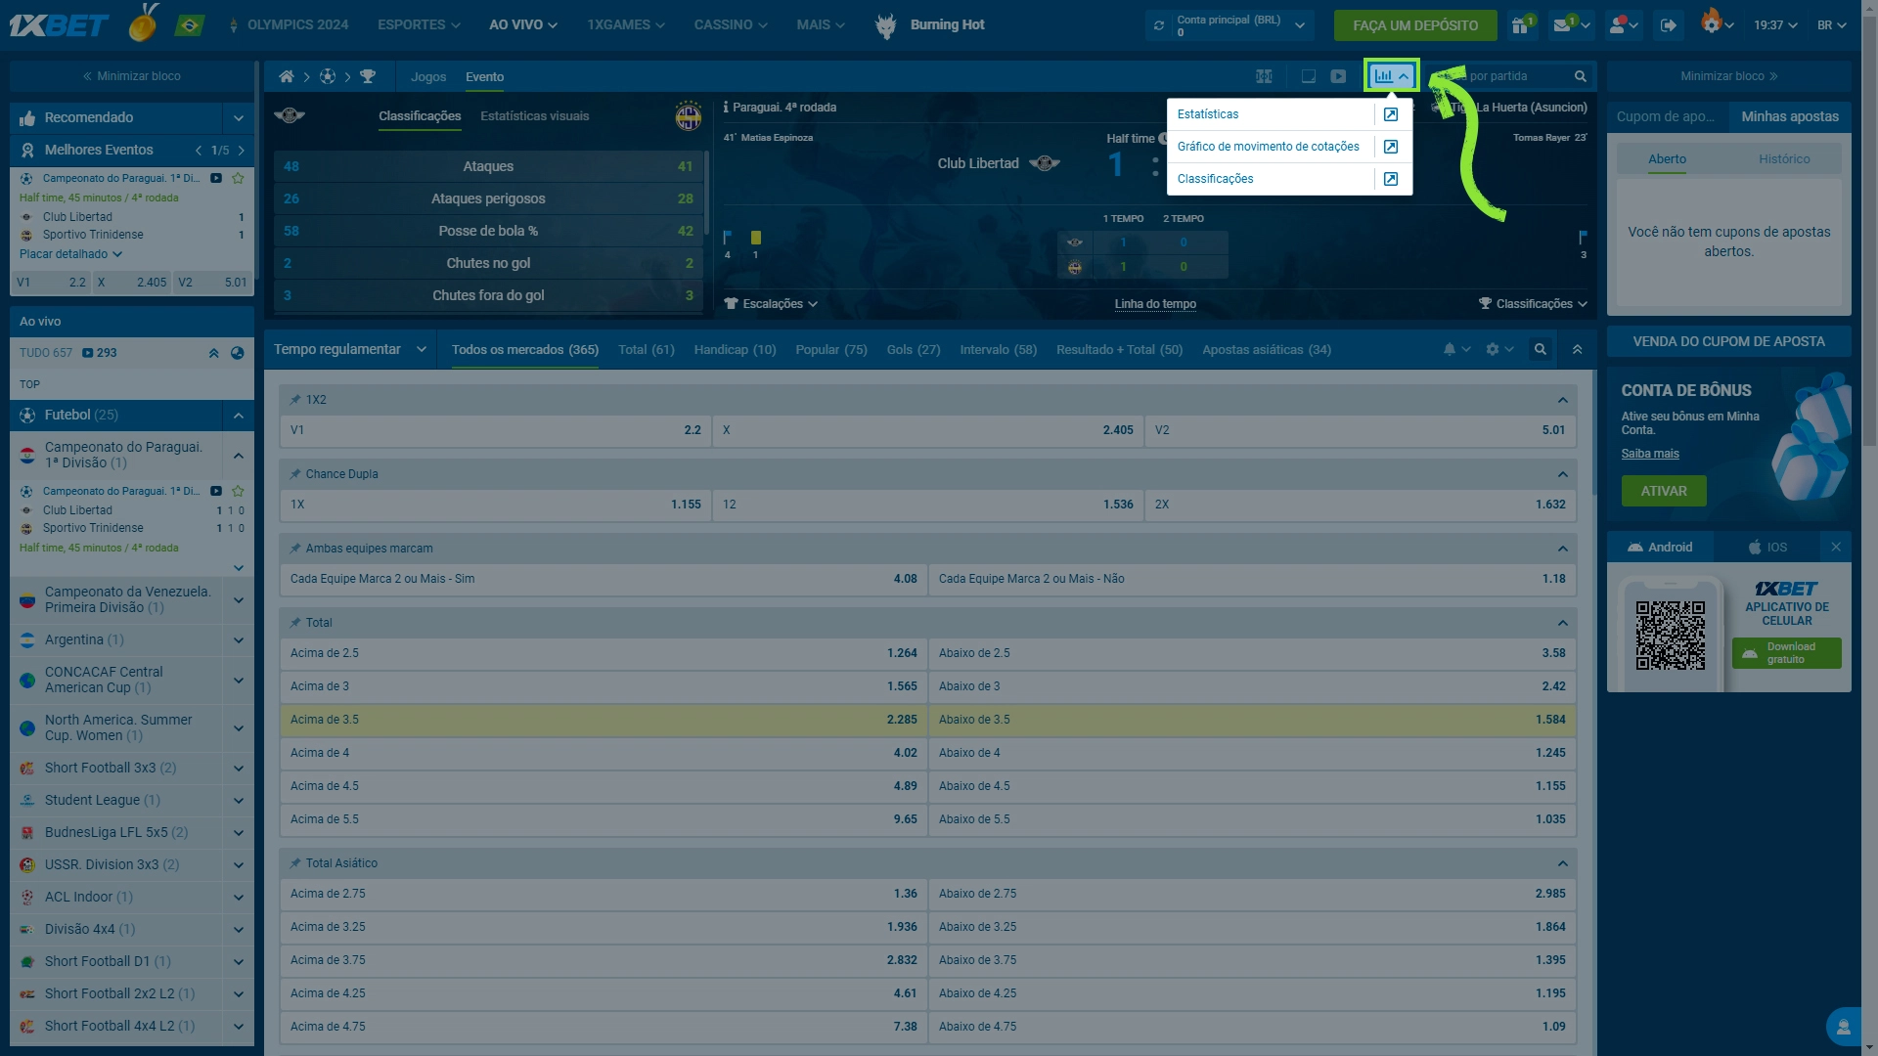Click FAÇA UM DEPÓSITO button
This screenshot has width=1878, height=1056.
1415,25
